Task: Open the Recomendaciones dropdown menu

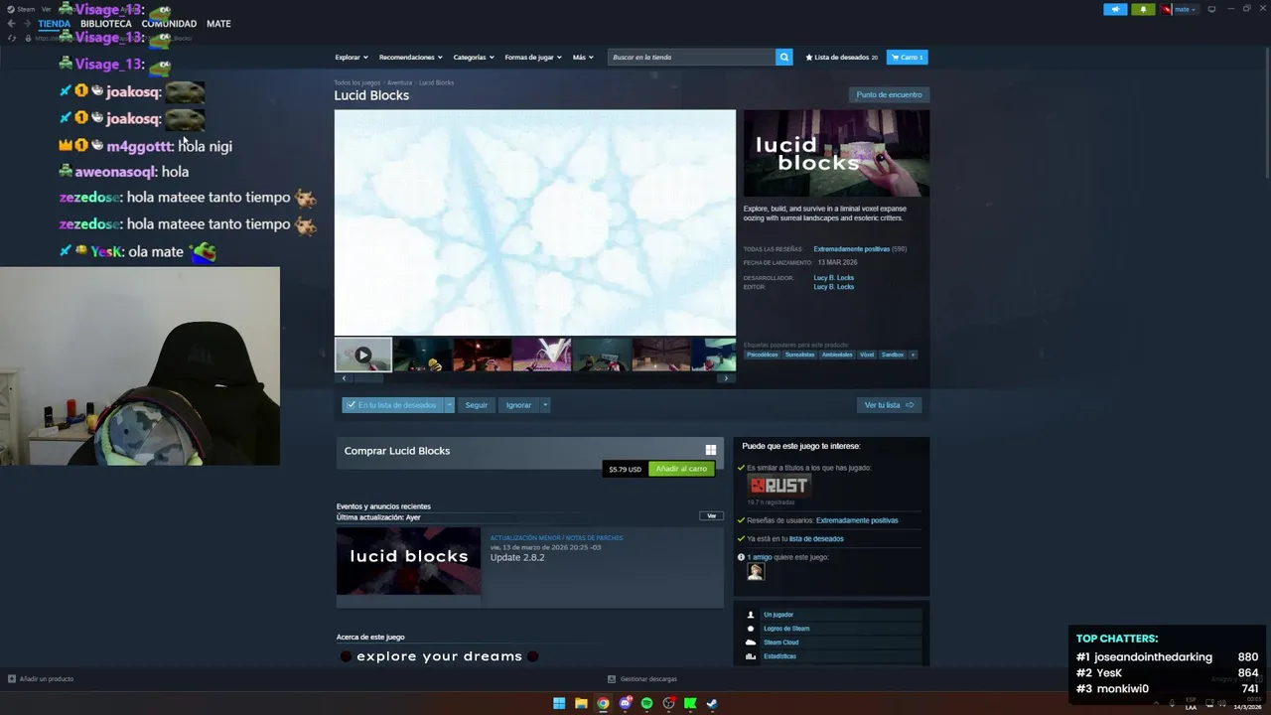Action: (410, 57)
